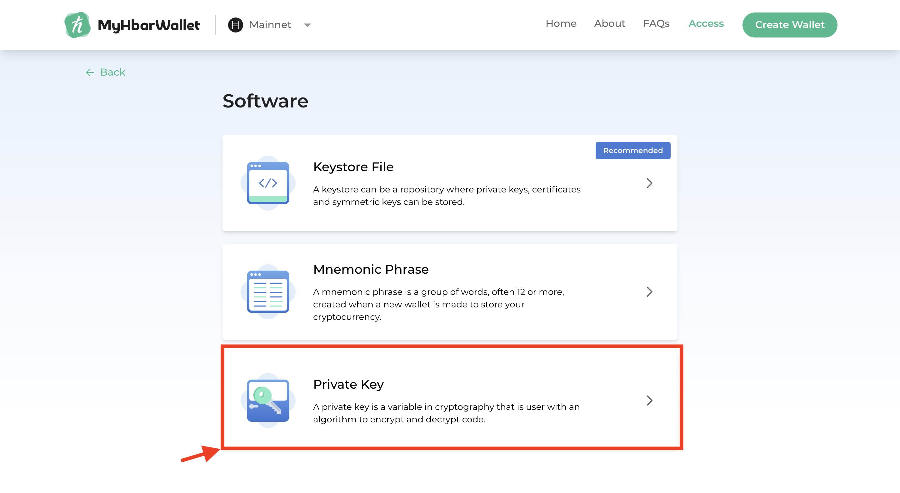Open the Mainnet network dropdown arrow
The height and width of the screenshot is (493, 900).
(307, 25)
